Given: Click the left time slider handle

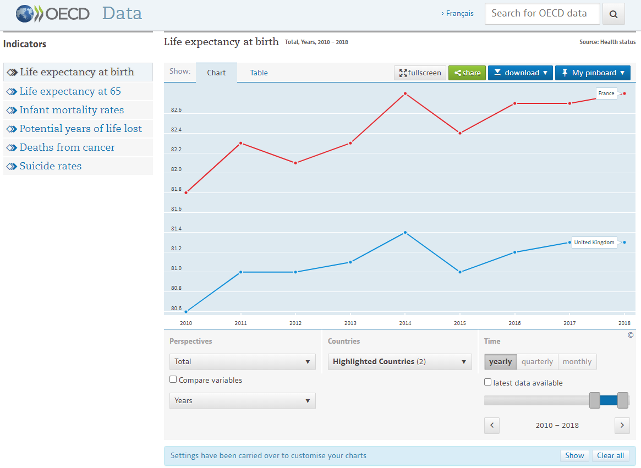Looking at the screenshot, I should tap(594, 400).
